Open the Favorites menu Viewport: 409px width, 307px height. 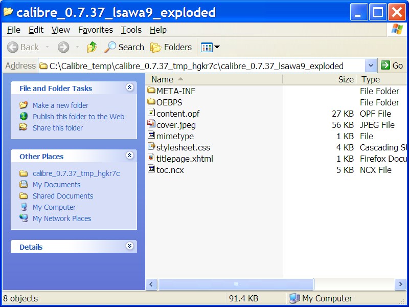[x=96, y=30]
